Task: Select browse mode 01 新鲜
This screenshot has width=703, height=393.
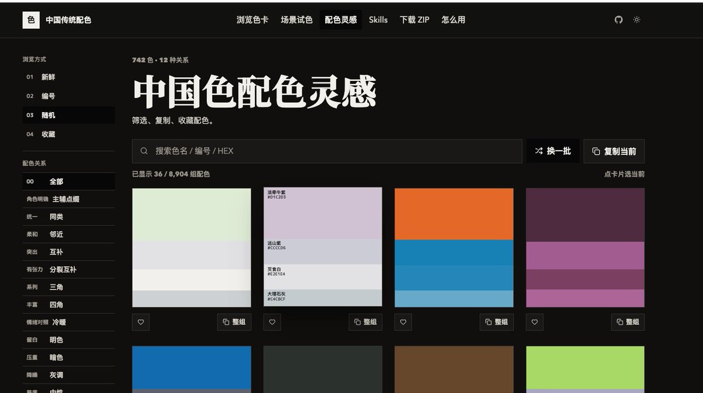Action: point(69,77)
